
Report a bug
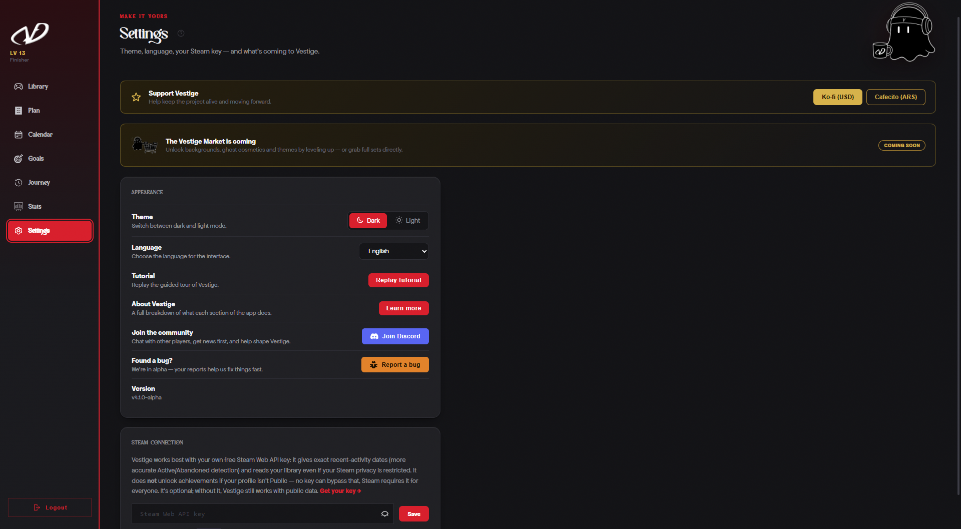(x=395, y=365)
